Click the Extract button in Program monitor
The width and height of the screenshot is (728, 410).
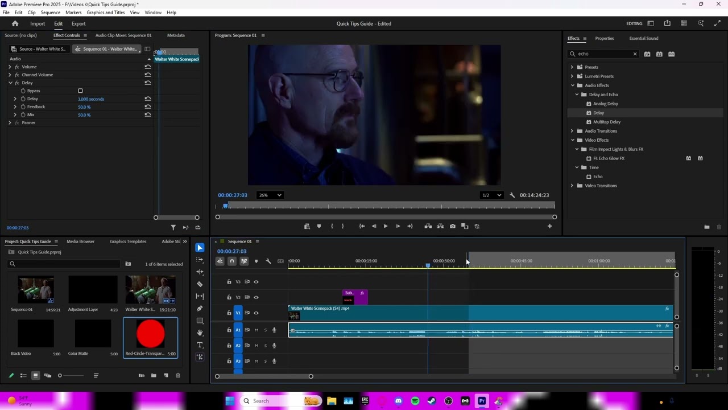point(440,226)
